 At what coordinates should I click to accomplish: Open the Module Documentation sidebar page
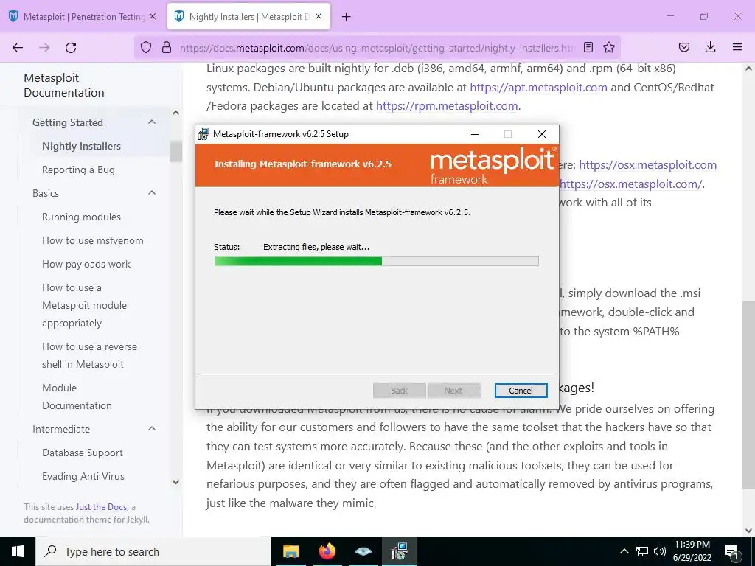(x=77, y=396)
